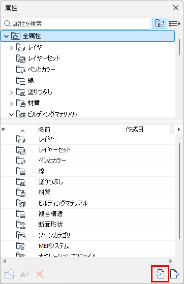Screen dimensions: 184x284
Task: Click the rename attribute A icon
Action: 24,274
